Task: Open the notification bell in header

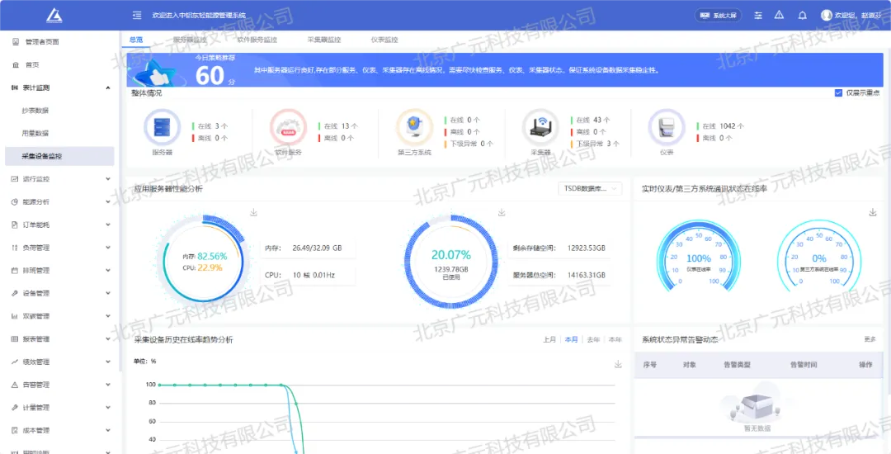Action: [x=802, y=15]
